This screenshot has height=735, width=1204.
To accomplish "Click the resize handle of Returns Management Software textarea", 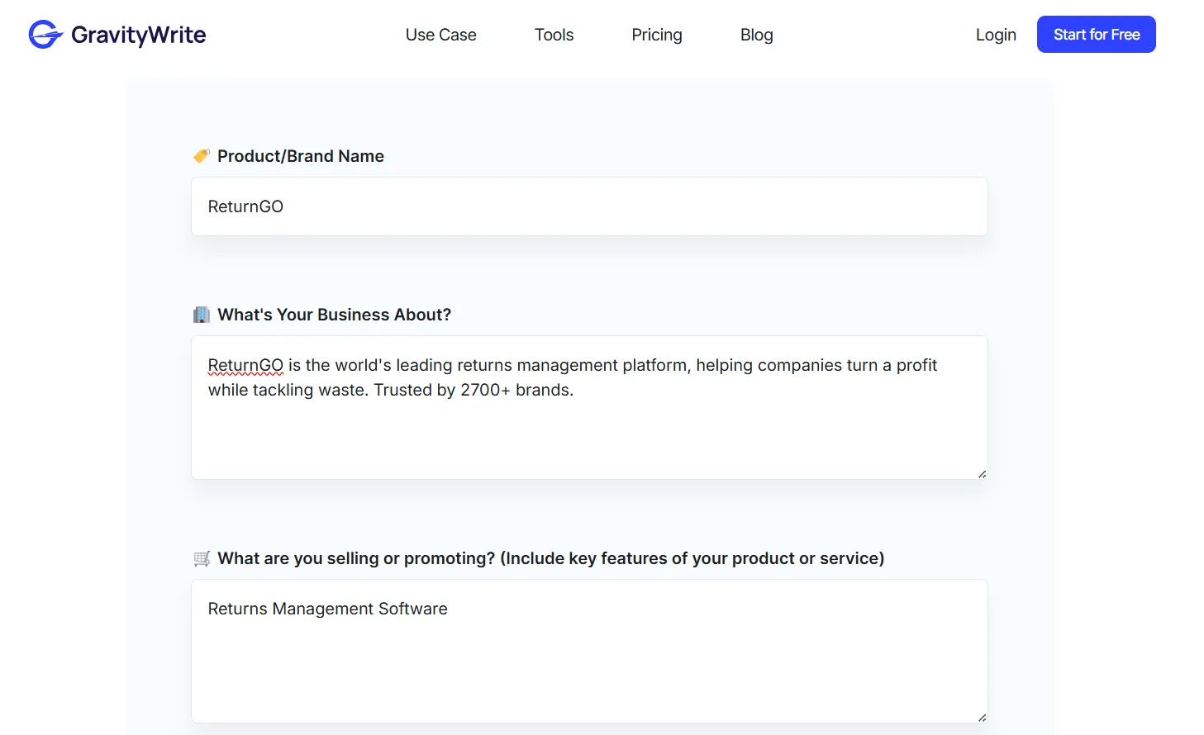I will [x=982, y=718].
